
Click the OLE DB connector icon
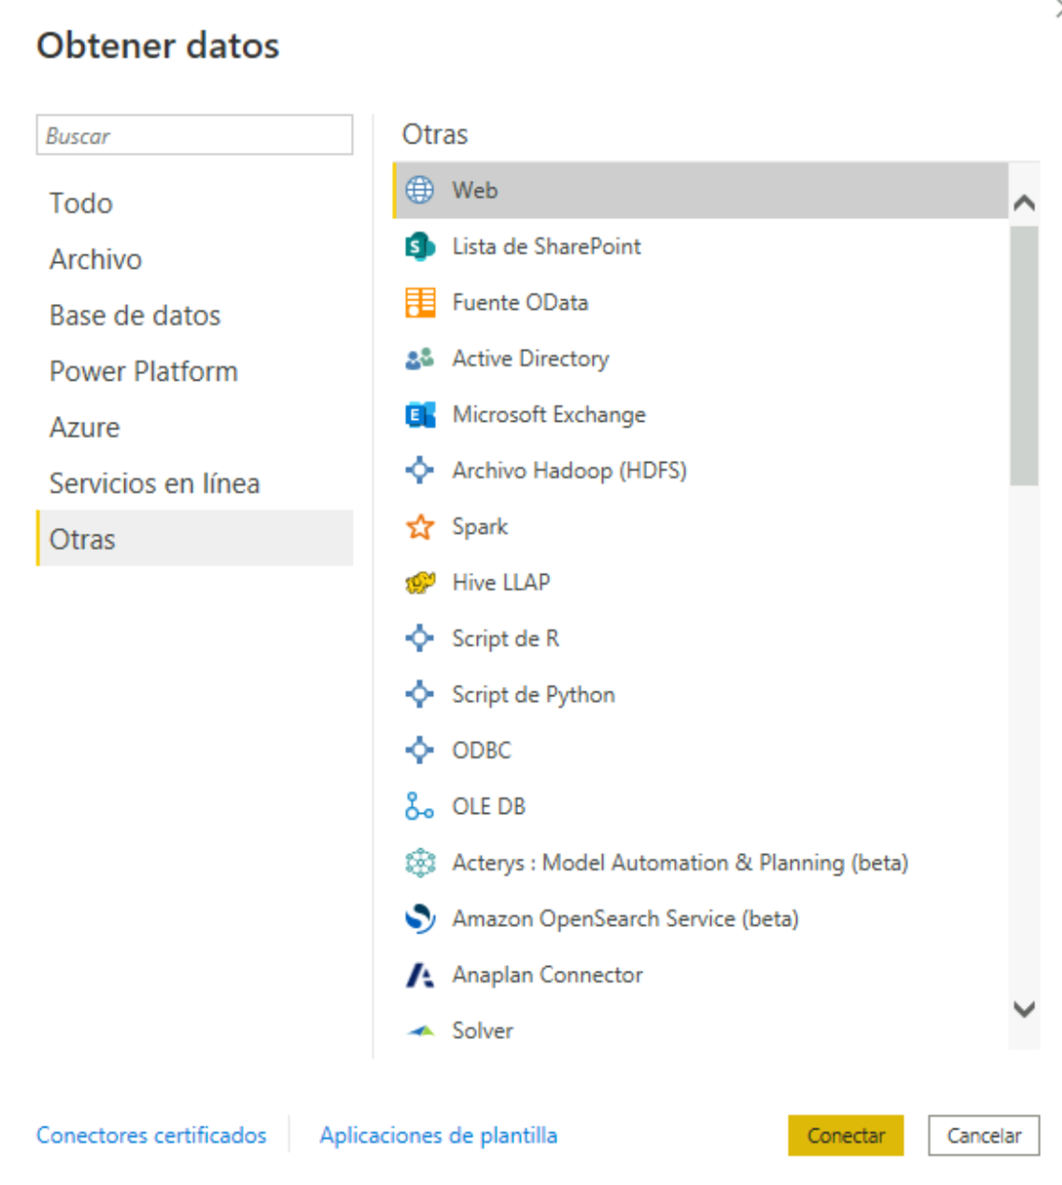pos(419,806)
